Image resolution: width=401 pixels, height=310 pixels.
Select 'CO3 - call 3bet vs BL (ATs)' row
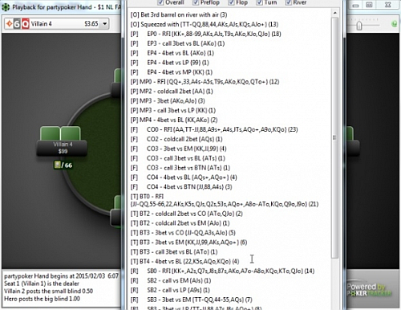point(178,158)
